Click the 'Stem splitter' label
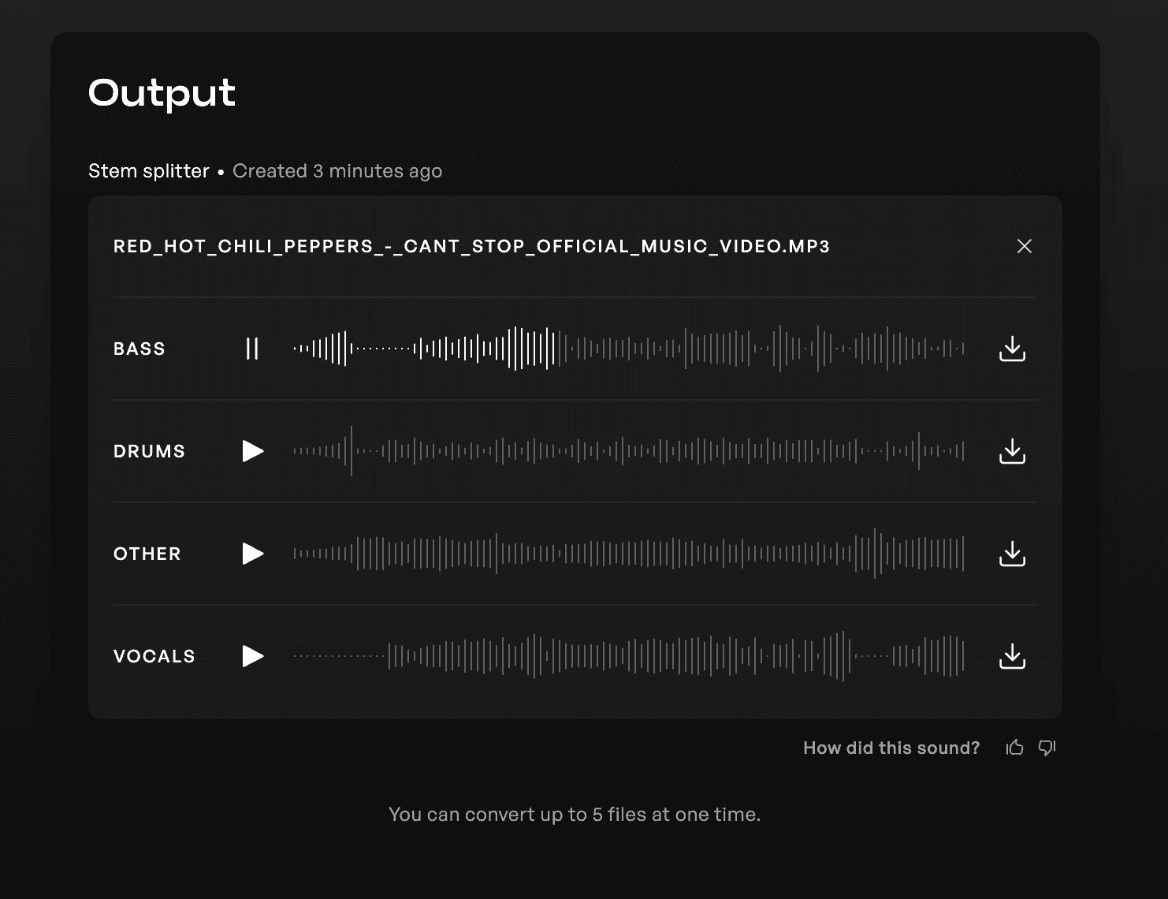1168x899 pixels. [149, 171]
